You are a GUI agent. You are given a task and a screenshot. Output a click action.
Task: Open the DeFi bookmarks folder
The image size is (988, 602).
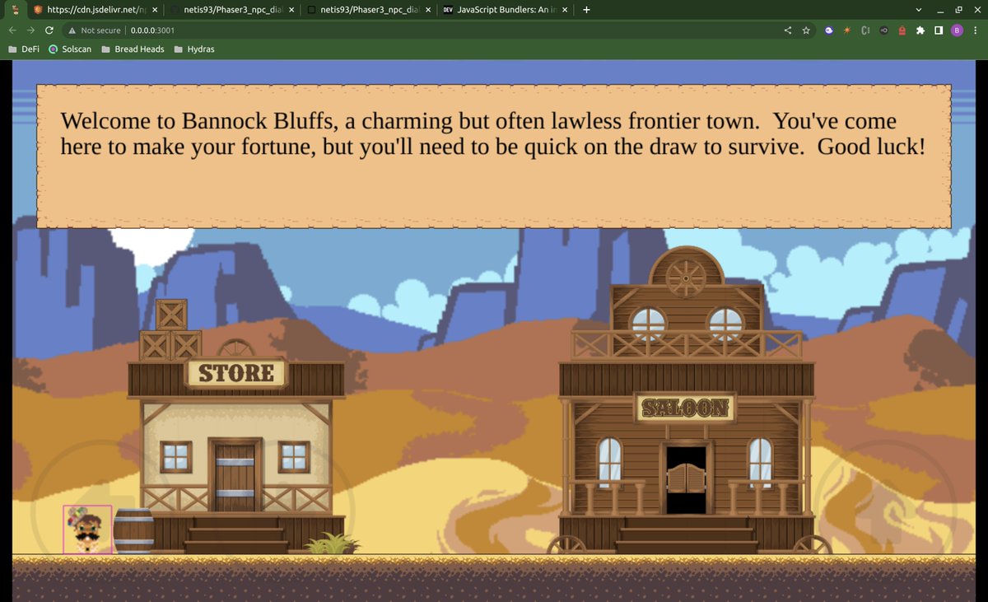(23, 49)
